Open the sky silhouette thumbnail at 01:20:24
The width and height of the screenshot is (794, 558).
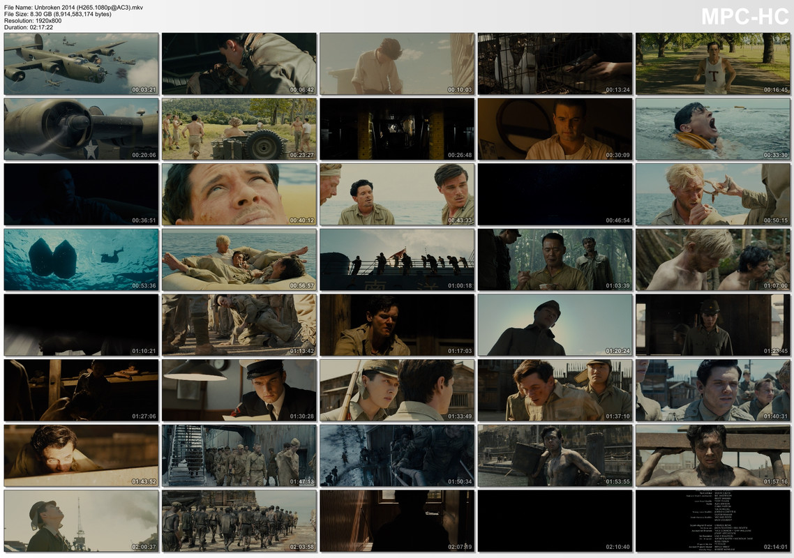[x=555, y=325]
